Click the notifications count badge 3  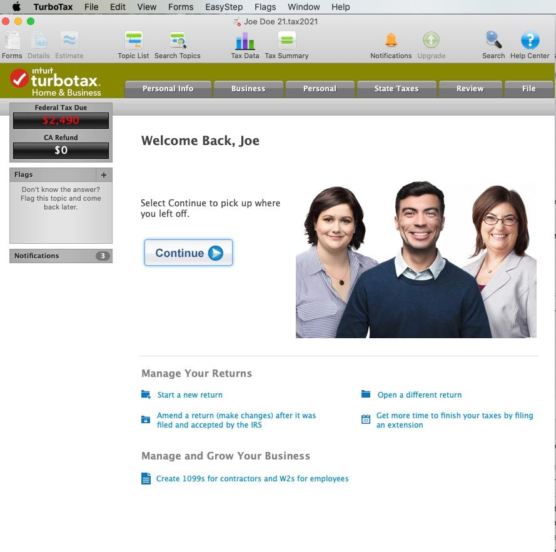click(x=103, y=256)
